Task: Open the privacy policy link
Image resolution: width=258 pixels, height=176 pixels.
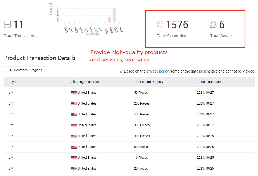Action: (157, 71)
